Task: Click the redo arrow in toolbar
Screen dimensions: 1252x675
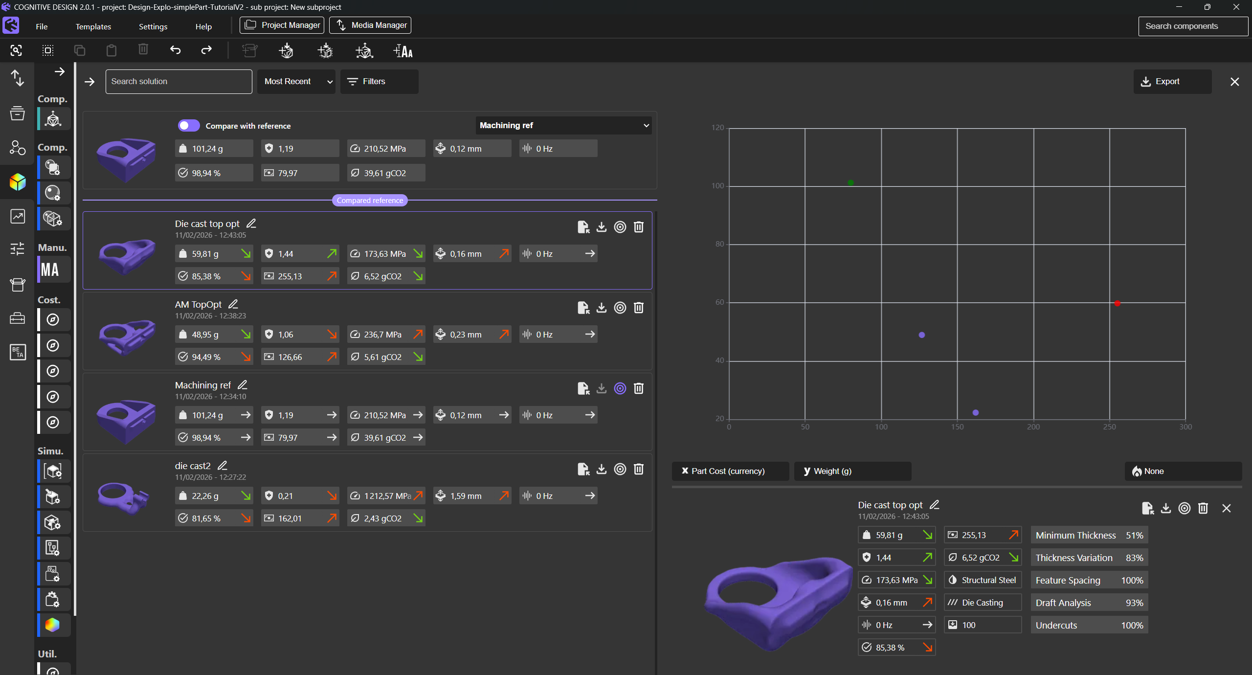Action: [206, 50]
